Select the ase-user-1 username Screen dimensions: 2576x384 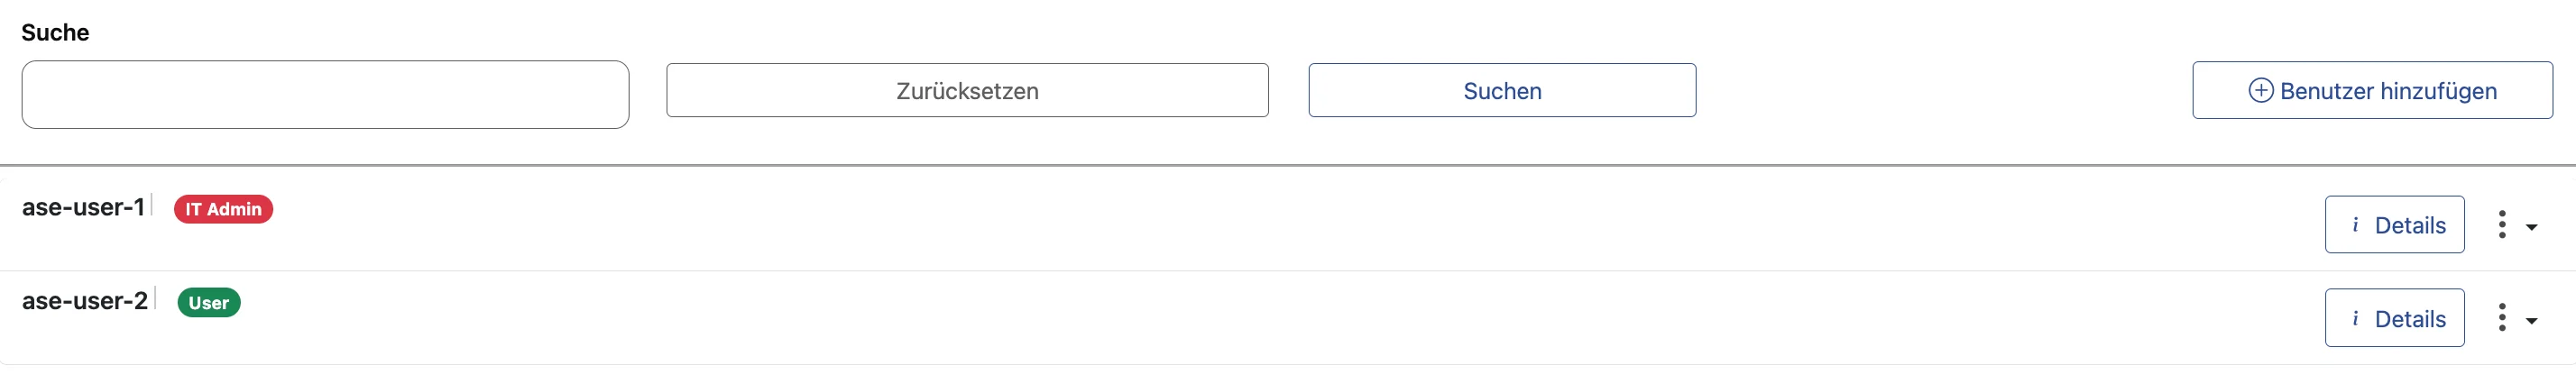[x=83, y=207]
